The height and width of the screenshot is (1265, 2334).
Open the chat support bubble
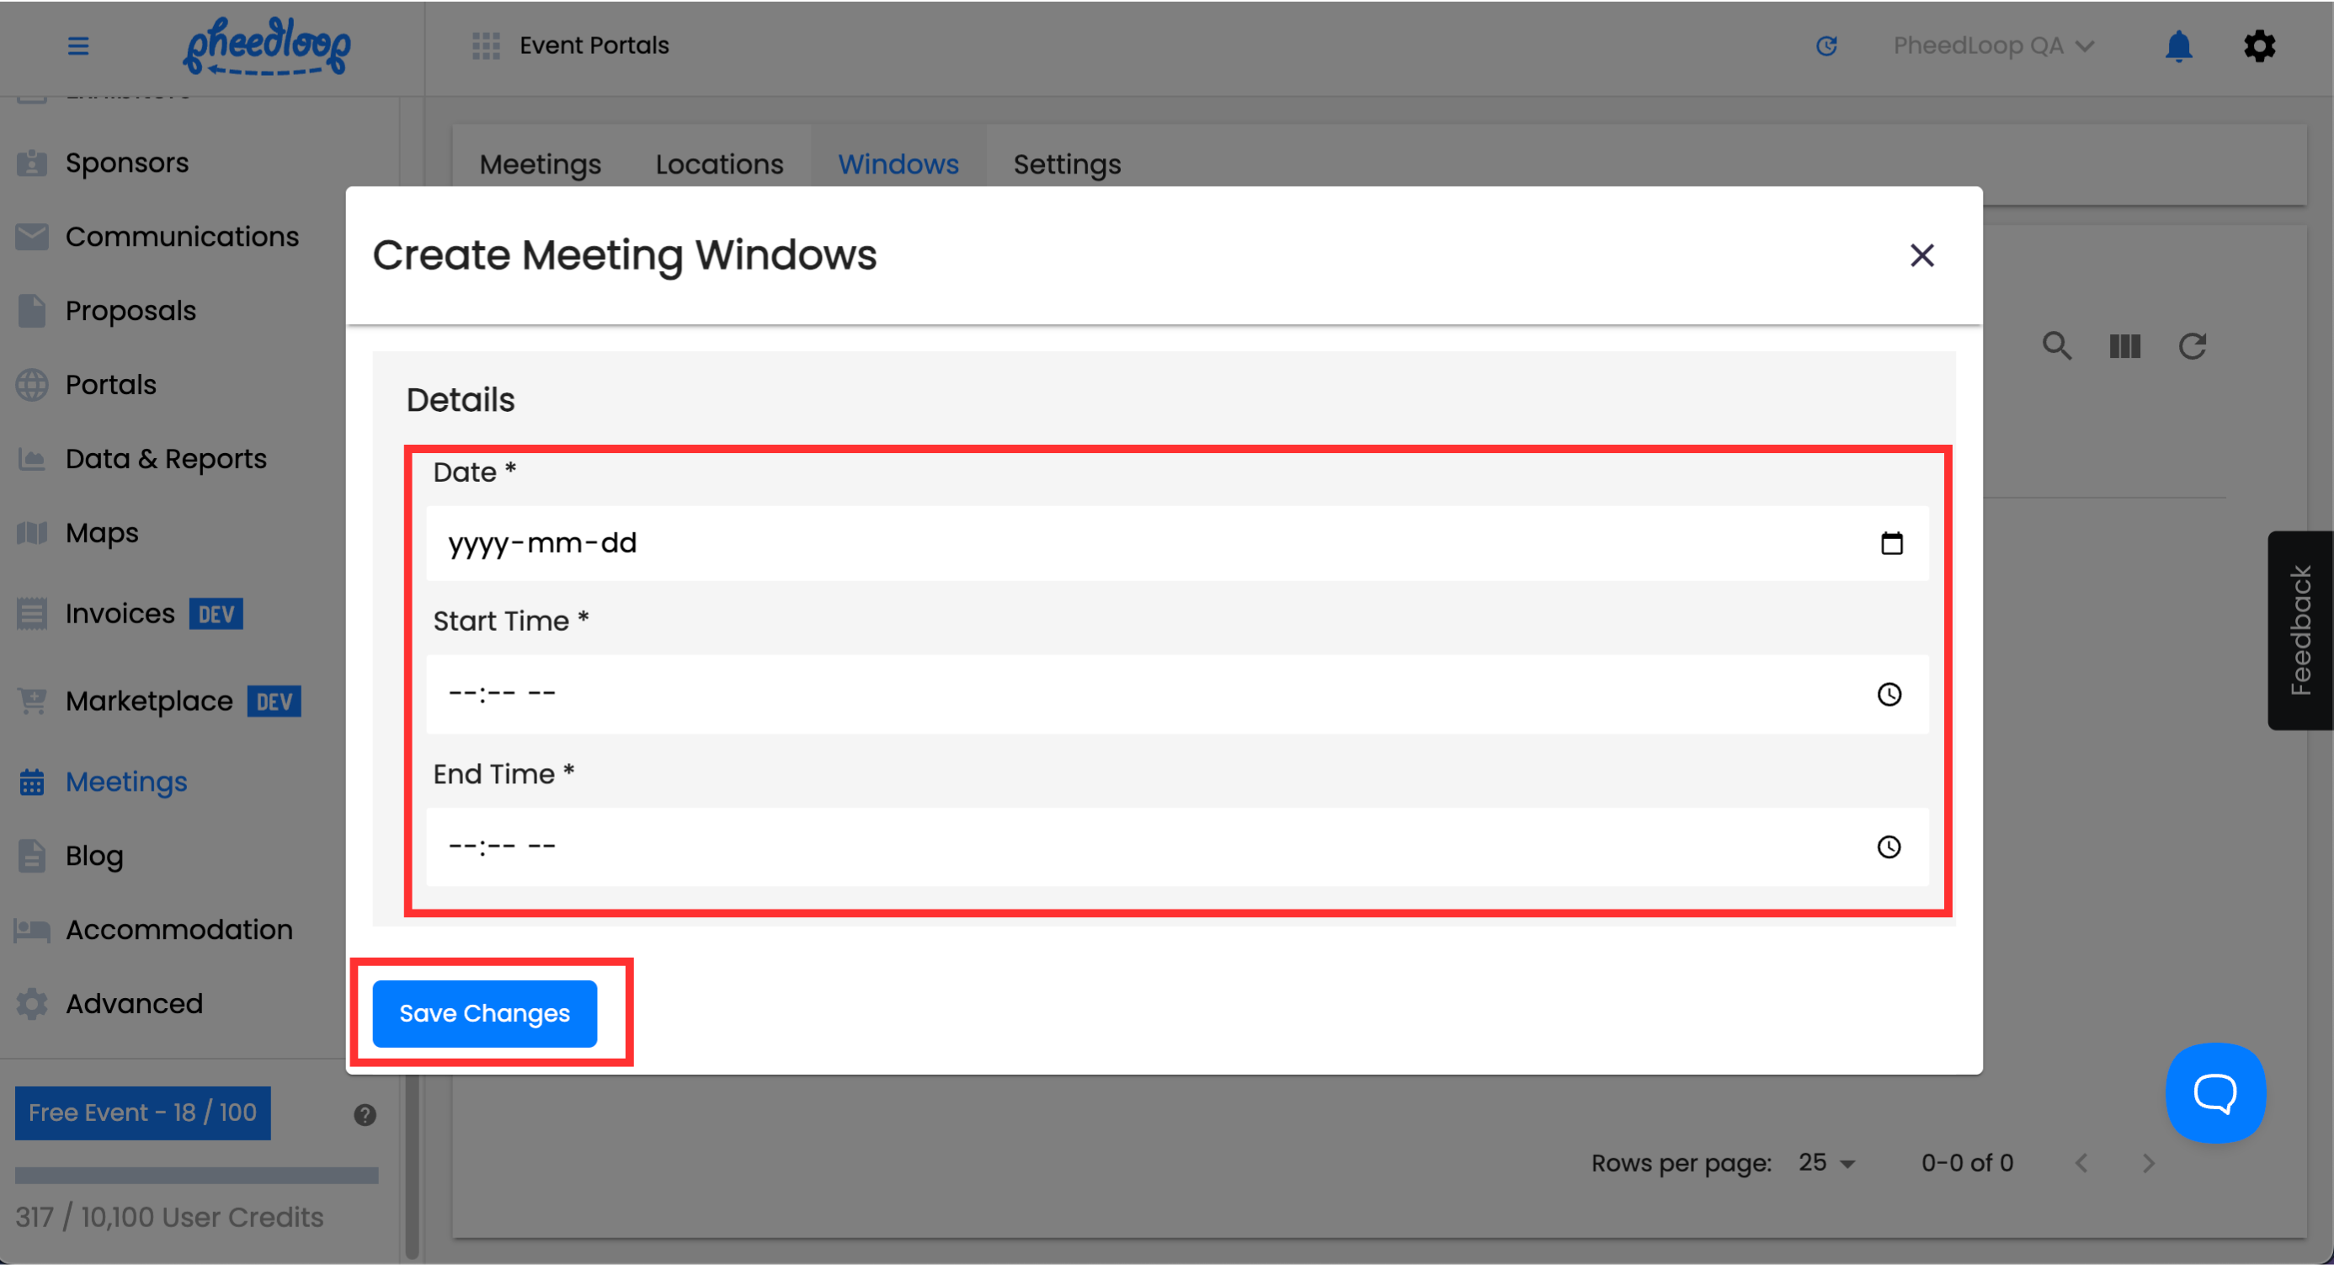click(x=2214, y=1092)
